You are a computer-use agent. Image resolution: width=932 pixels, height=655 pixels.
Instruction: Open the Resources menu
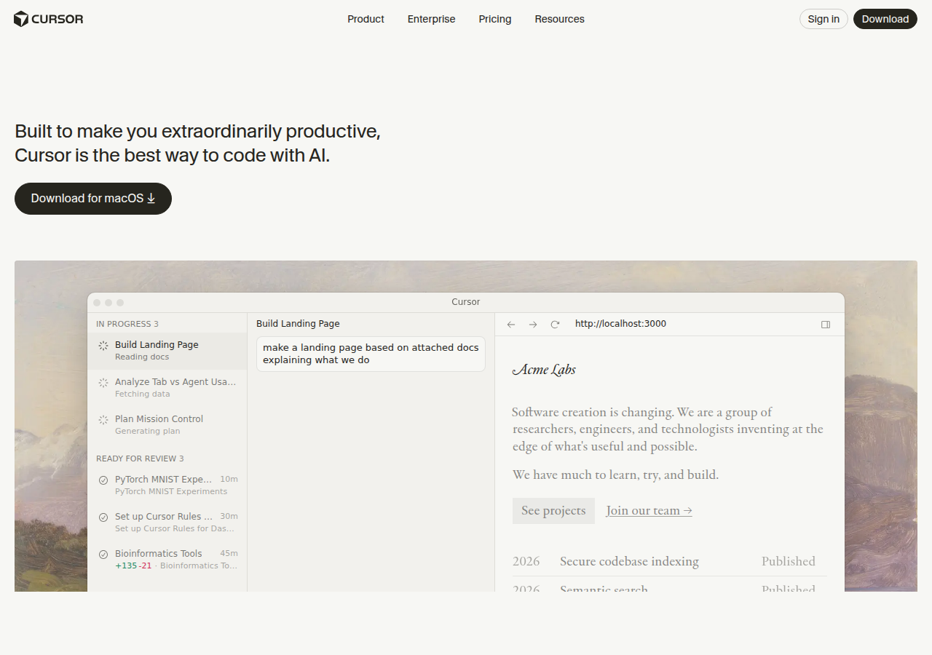coord(559,19)
